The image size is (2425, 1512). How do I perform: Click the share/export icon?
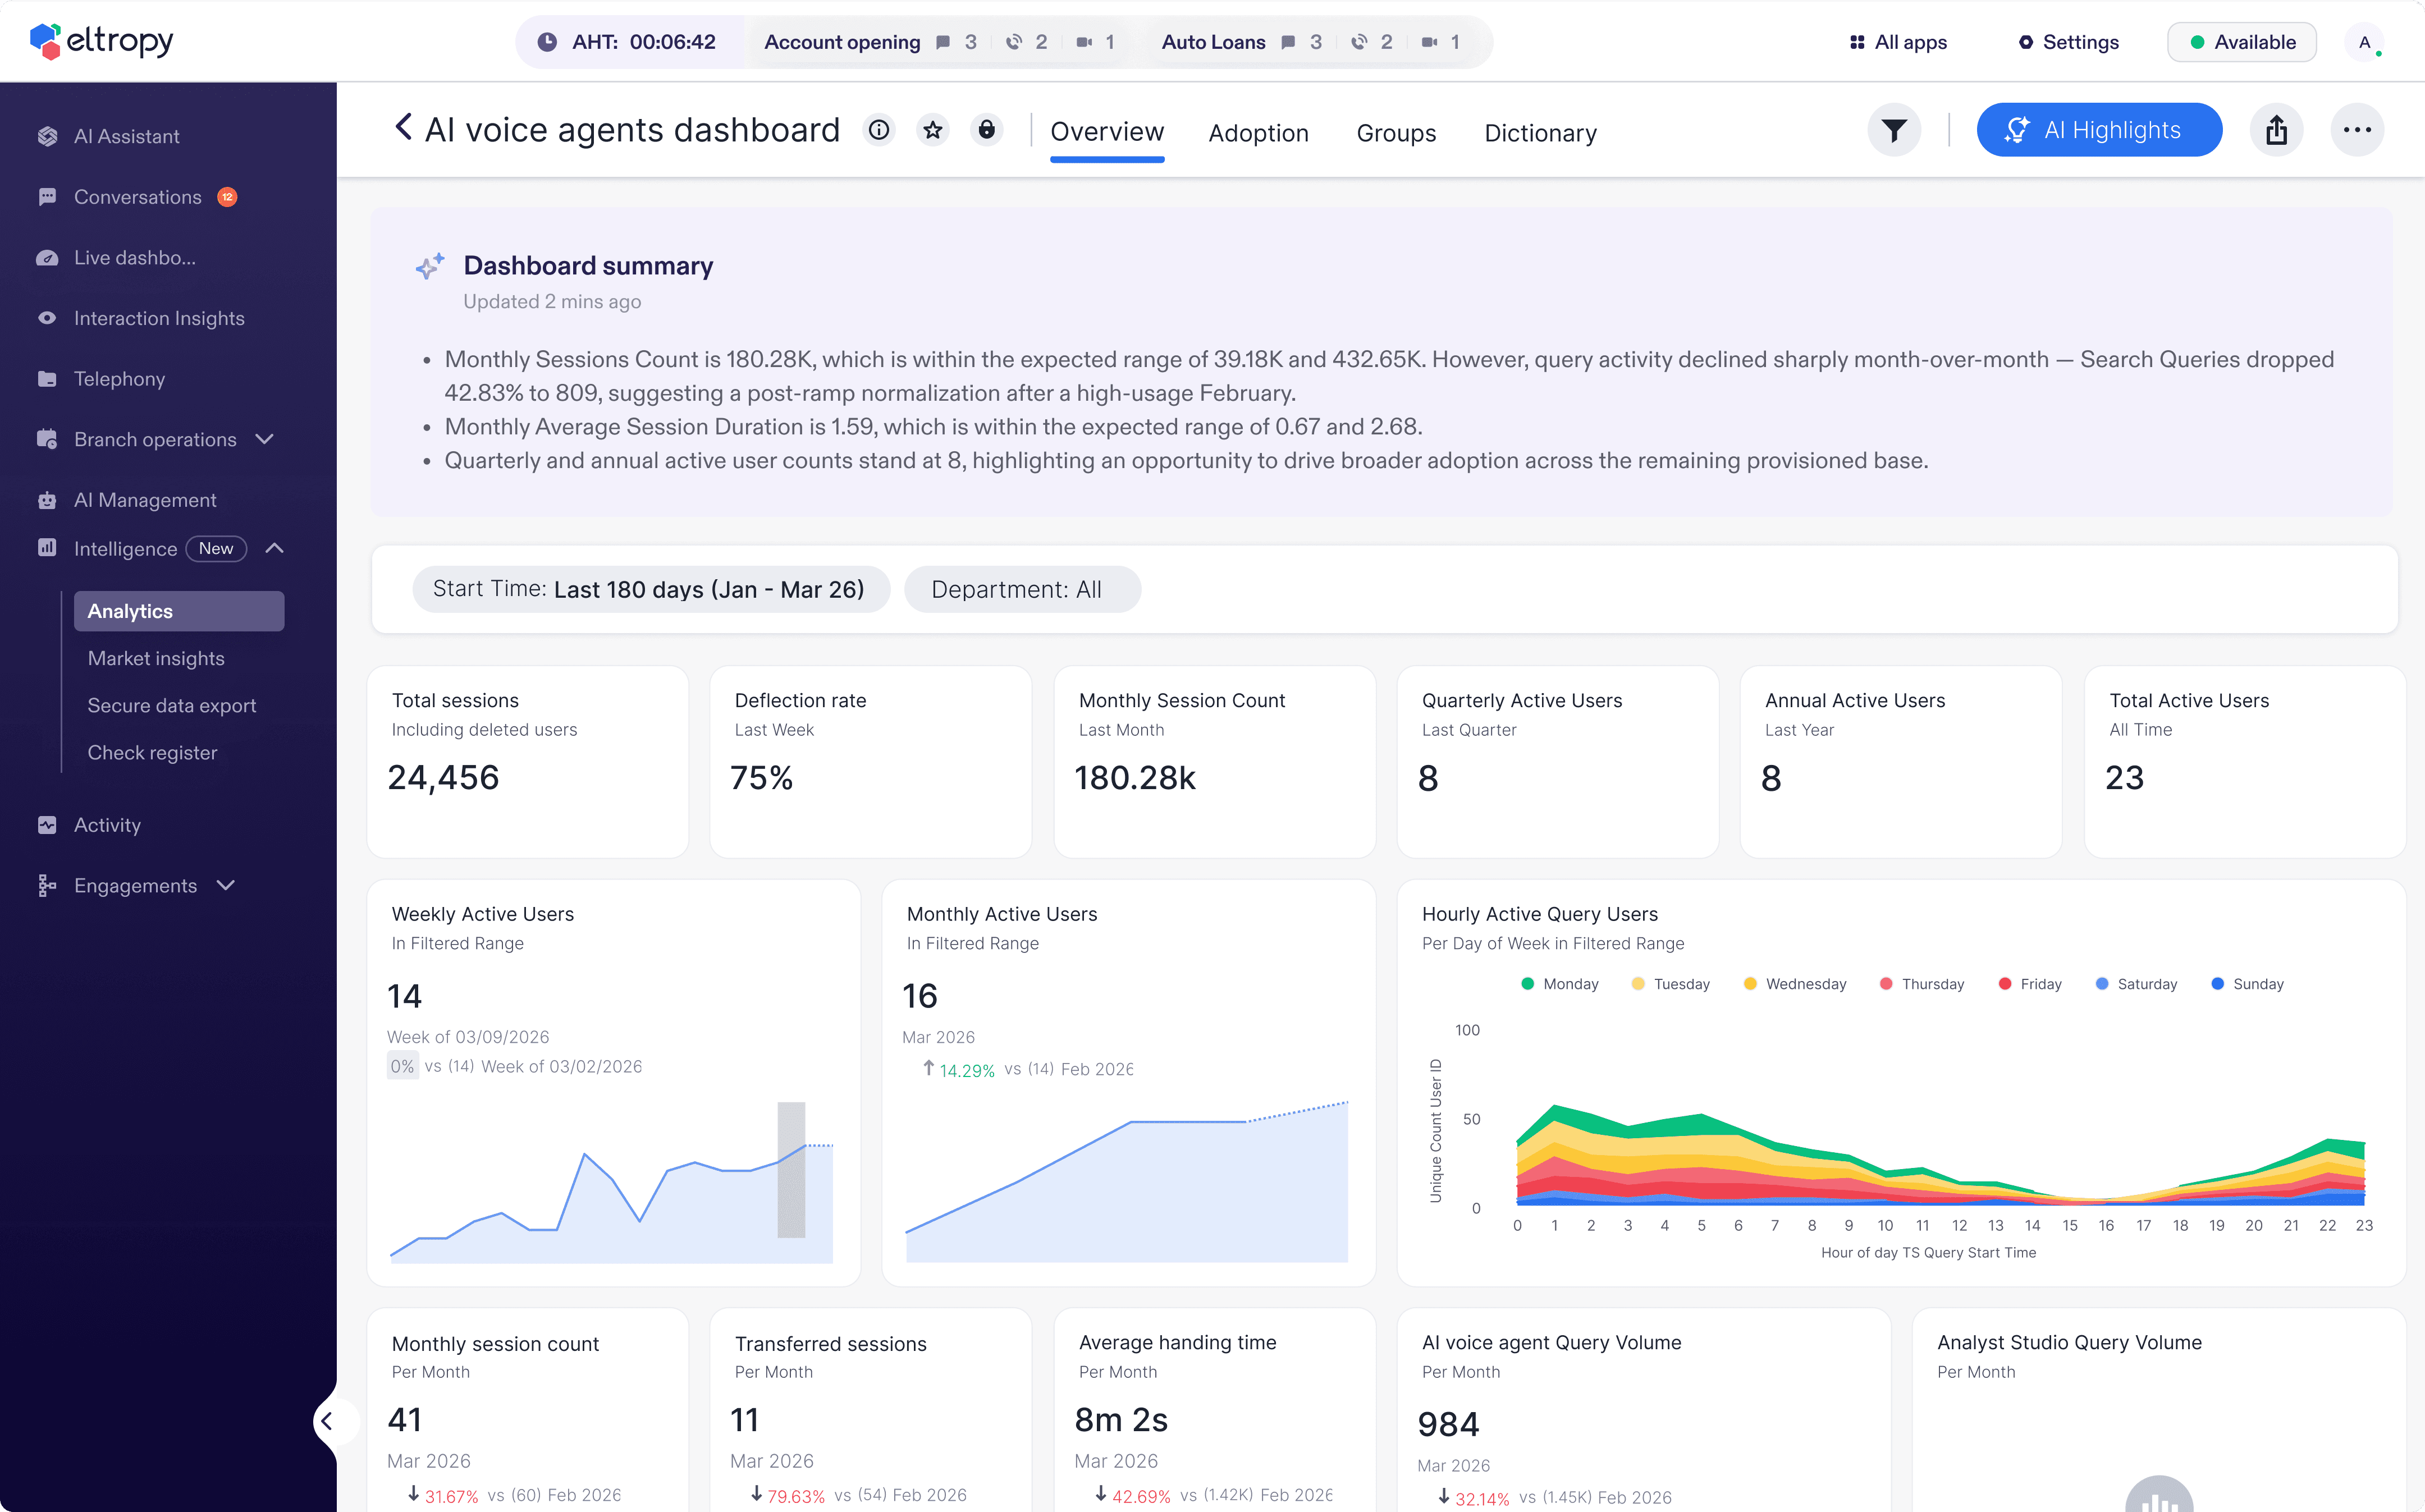pyautogui.click(x=2276, y=130)
